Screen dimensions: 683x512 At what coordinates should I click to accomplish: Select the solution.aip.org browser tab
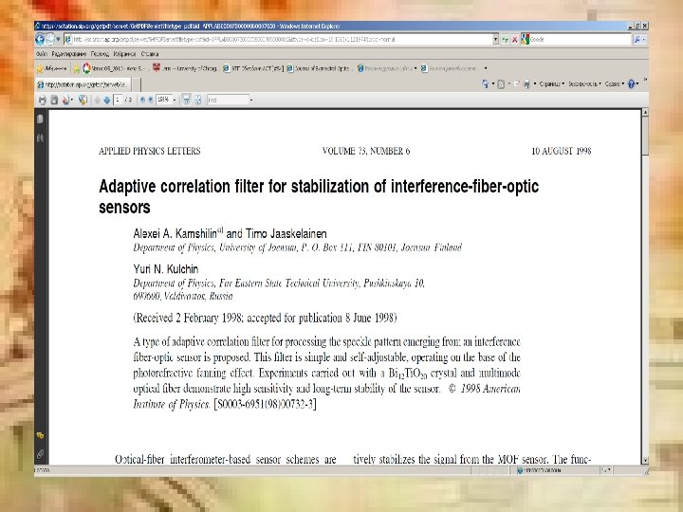(83, 84)
